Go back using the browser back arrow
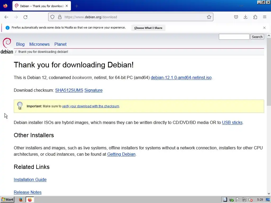Viewport: 271px width, 203px height. point(6,17)
